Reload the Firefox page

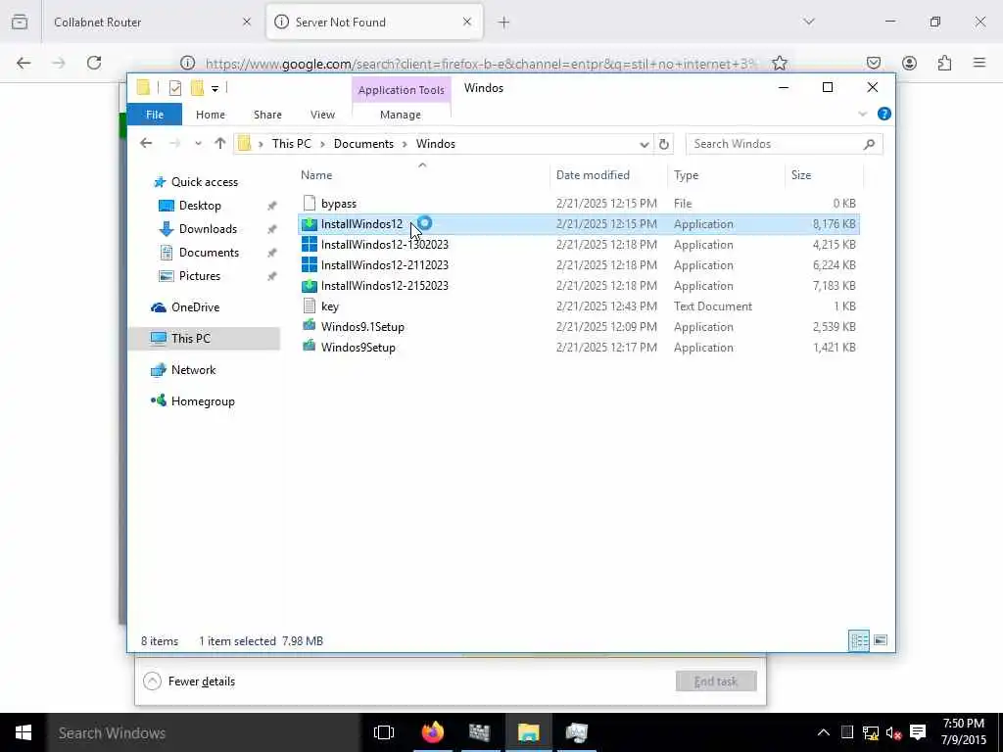[x=94, y=63]
